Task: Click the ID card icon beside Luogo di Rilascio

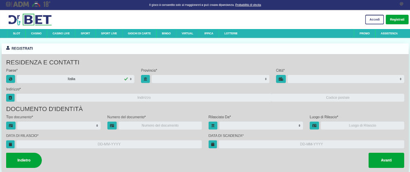Action: 314,126
